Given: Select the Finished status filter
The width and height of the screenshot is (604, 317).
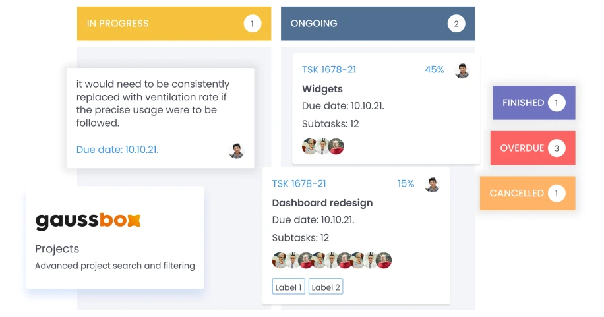Looking at the screenshot, I should coord(533,103).
